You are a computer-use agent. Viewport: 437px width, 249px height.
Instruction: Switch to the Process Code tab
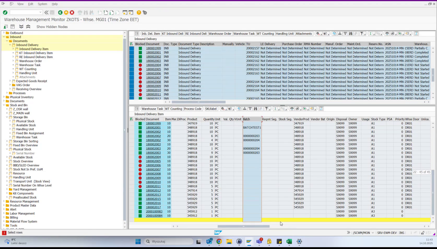tap(193, 109)
